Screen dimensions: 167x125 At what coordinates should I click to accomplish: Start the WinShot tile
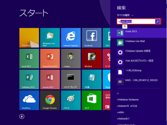(x=92, y=59)
